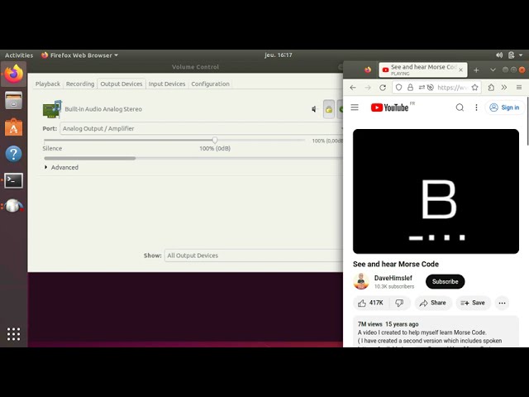
Task: Click the YouTube logo
Action: point(389,108)
